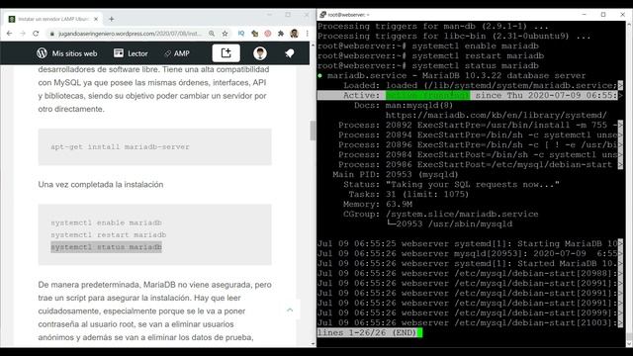
Task: Minimize the root@webserver terminal window
Action: (x=585, y=15)
